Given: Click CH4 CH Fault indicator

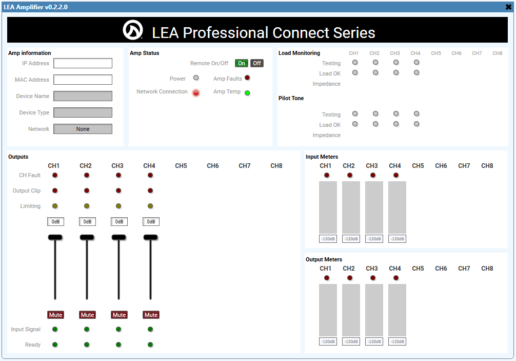Looking at the screenshot, I should click(150, 175).
